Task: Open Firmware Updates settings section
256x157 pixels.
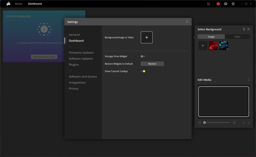Action: (x=81, y=53)
